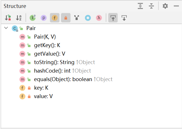Viewport: 182px width, 129px height.
Task: Click the ↑Object label after equals(Object)
Action: point(103,79)
